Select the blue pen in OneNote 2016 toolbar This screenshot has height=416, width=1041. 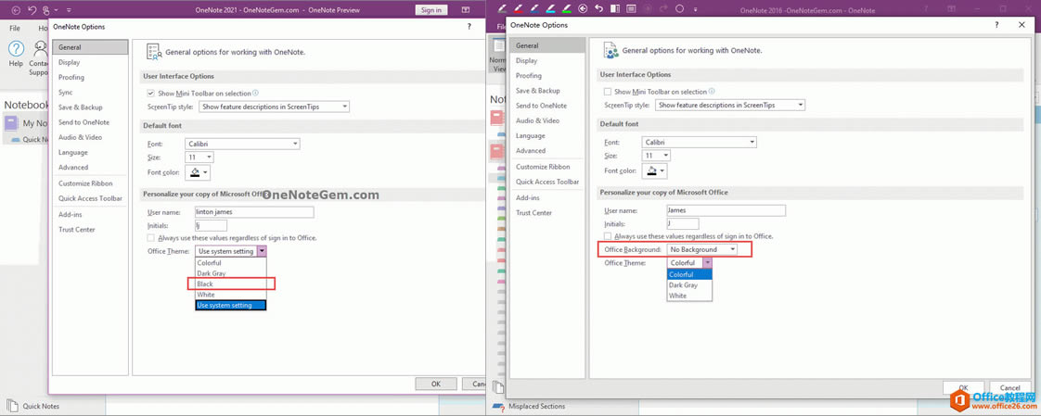[x=534, y=8]
